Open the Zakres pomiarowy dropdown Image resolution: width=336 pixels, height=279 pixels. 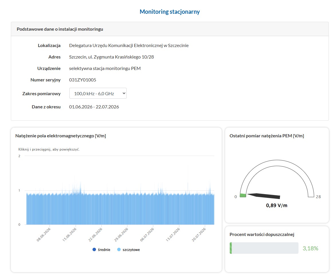(x=98, y=93)
